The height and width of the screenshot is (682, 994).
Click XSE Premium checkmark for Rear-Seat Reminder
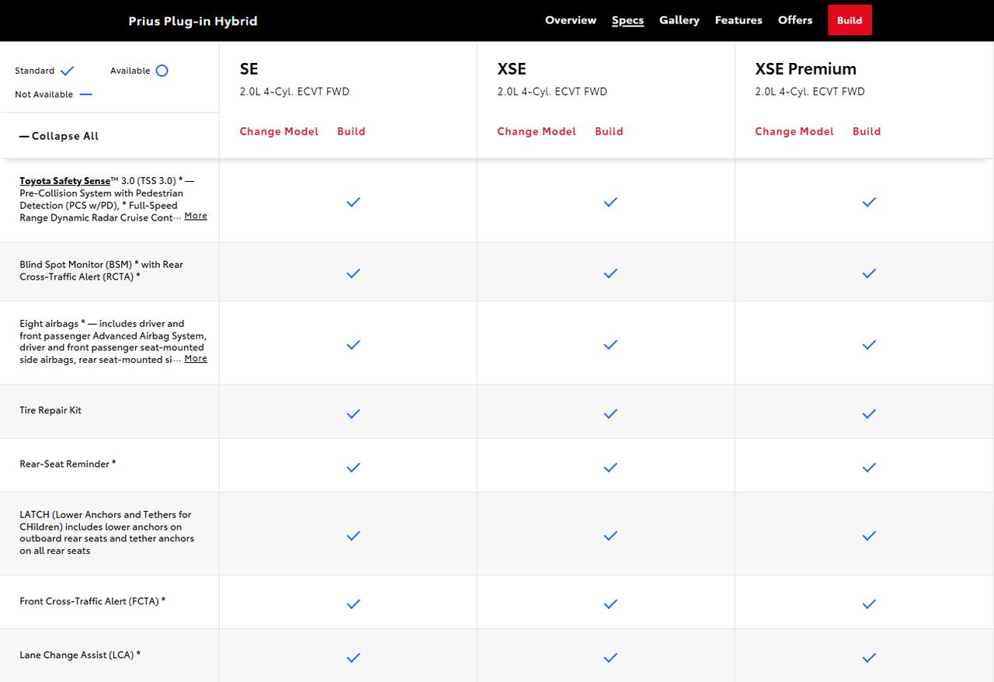pos(869,468)
